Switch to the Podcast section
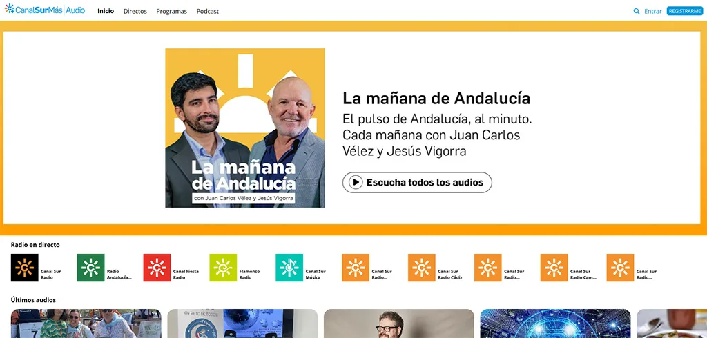Screen dimensions: 707x338 (207, 11)
